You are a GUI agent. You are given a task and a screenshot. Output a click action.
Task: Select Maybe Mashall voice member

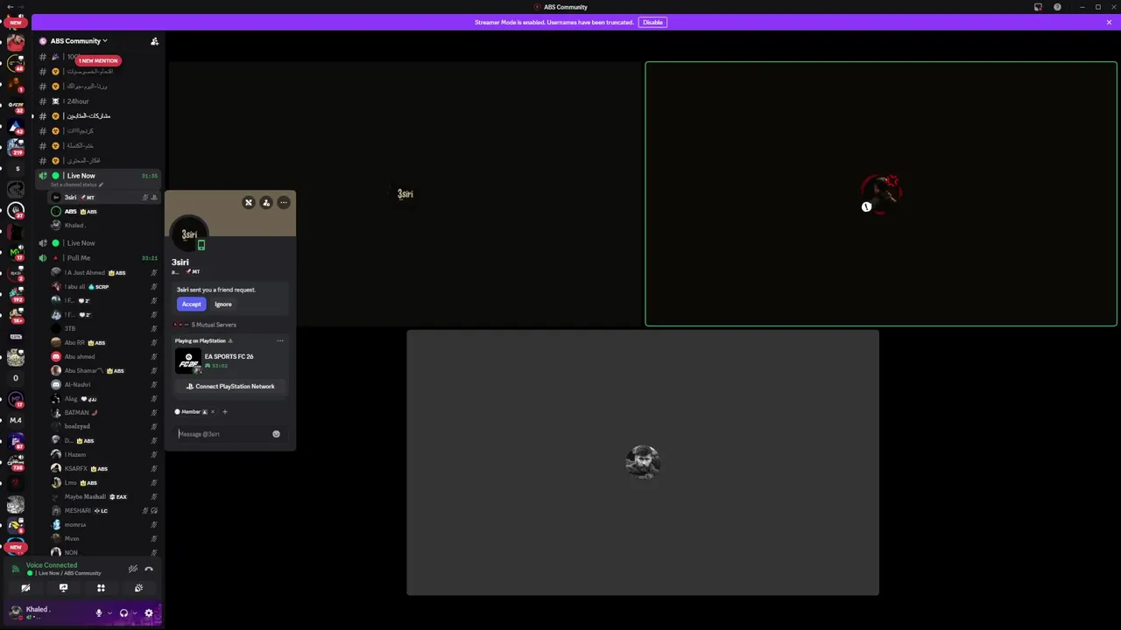[103, 497]
